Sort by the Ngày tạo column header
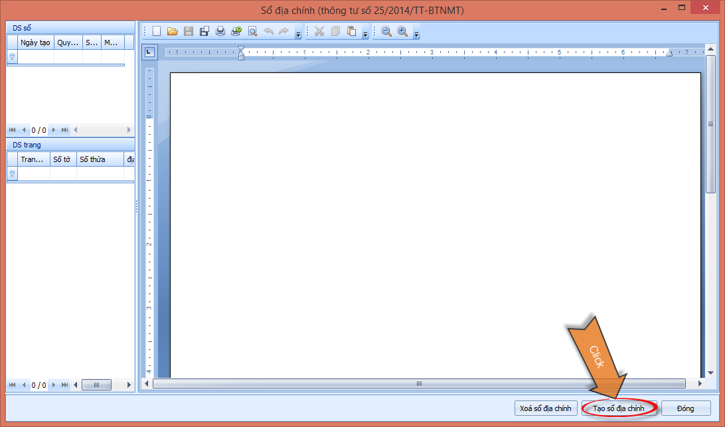Viewport: 725px width, 427px height. (36, 42)
